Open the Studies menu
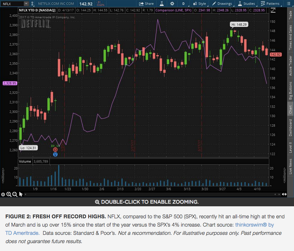Image resolution: width=294 pixels, height=251 pixels. [x=247, y=4]
